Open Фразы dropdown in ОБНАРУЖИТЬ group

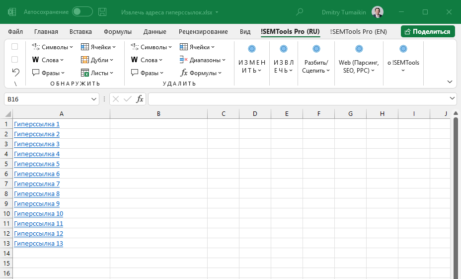48,73
